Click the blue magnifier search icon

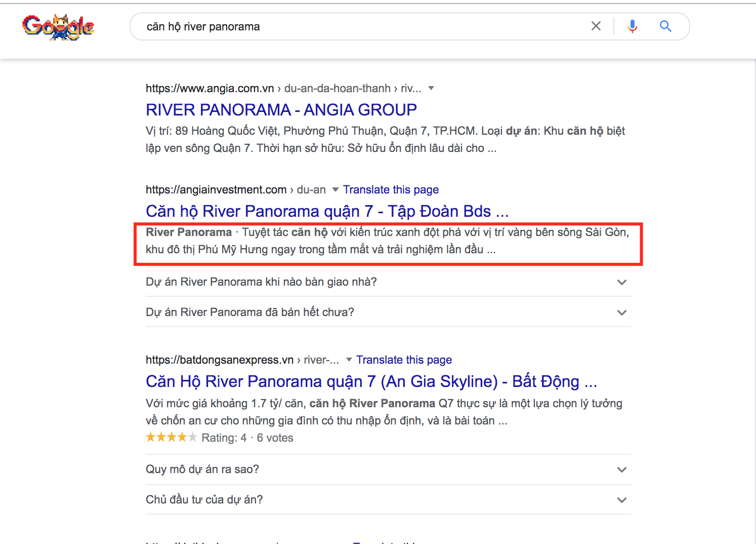pos(665,26)
